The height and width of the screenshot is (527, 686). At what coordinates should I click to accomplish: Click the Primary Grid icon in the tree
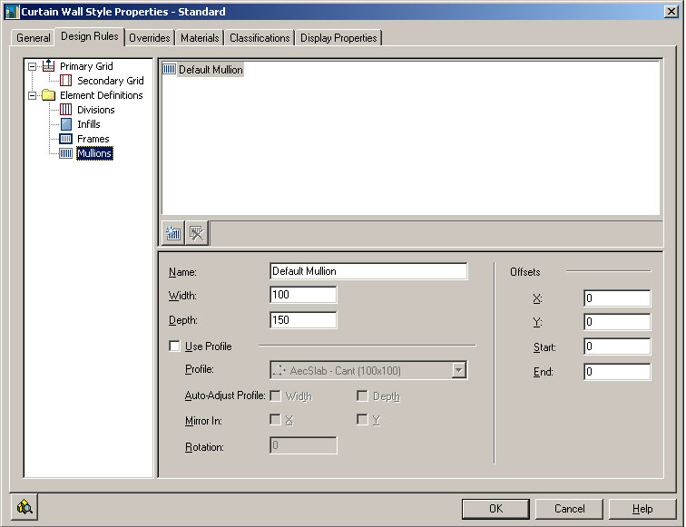click(49, 66)
